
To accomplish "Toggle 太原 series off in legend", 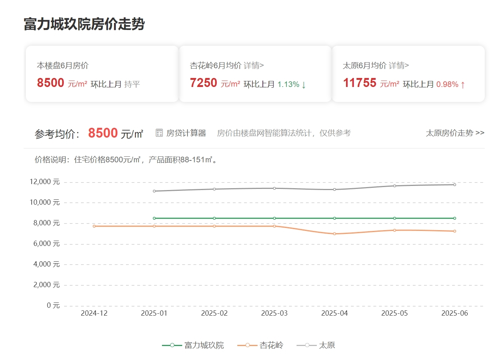I will click(328, 345).
